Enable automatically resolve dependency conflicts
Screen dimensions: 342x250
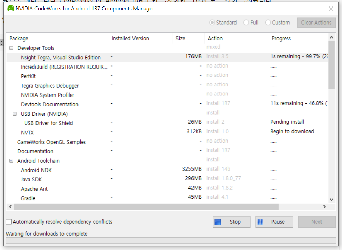9,222
